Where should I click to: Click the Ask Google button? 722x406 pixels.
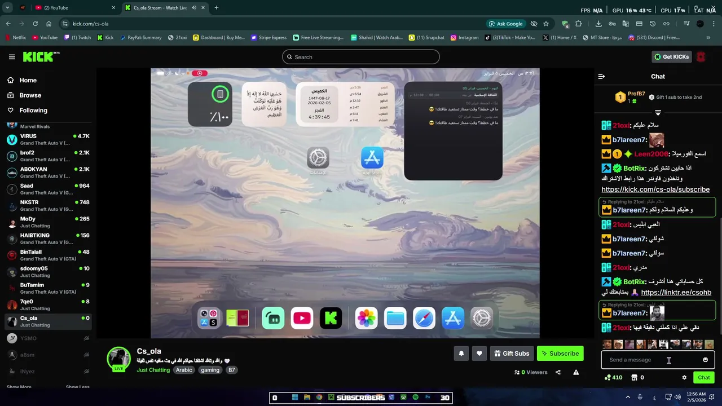point(506,24)
